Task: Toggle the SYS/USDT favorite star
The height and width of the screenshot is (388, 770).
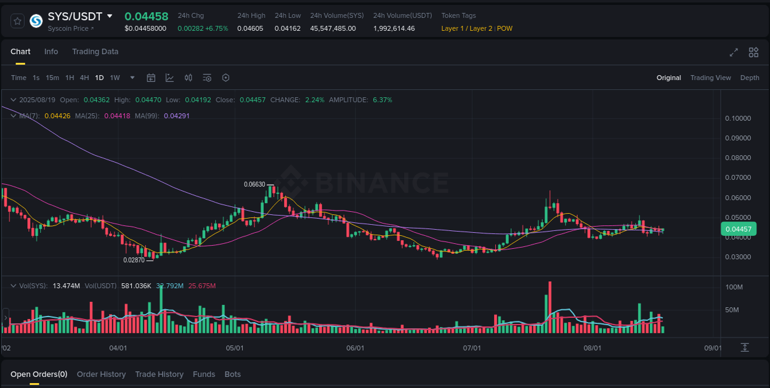Action: (x=17, y=20)
